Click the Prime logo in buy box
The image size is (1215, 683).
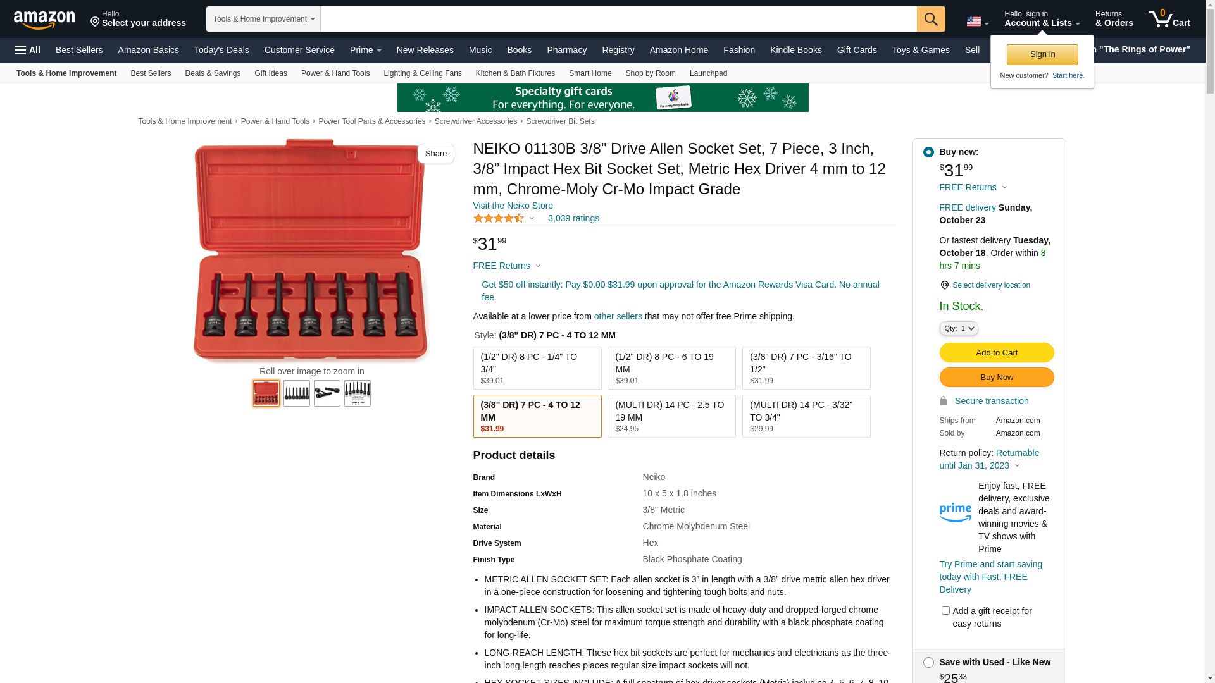click(956, 513)
